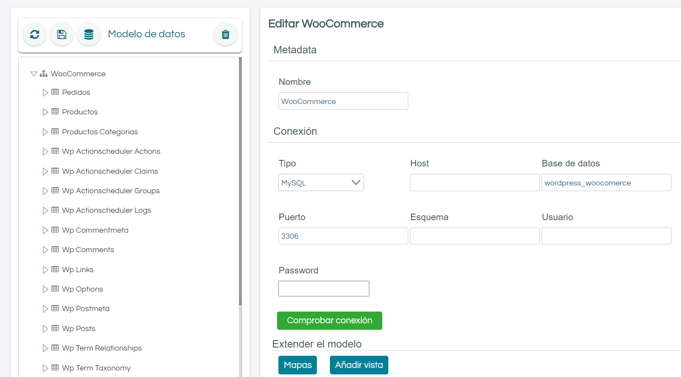Image resolution: width=681 pixels, height=377 pixels.
Task: Click the Puerto field showing 3306
Action: pos(343,236)
